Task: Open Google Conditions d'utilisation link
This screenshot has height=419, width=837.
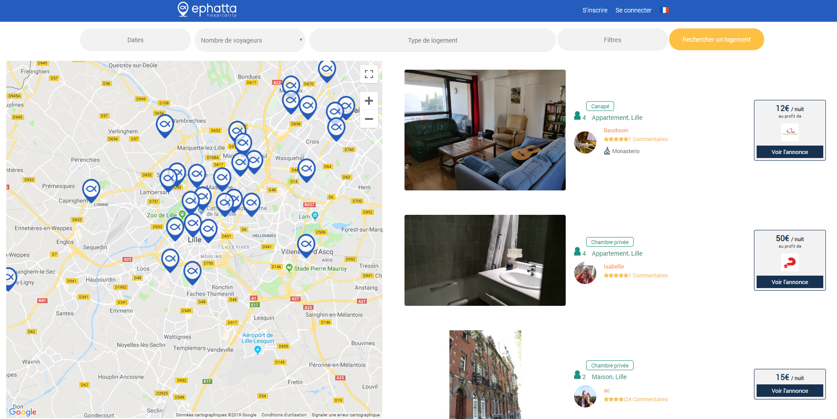Action: [x=284, y=415]
